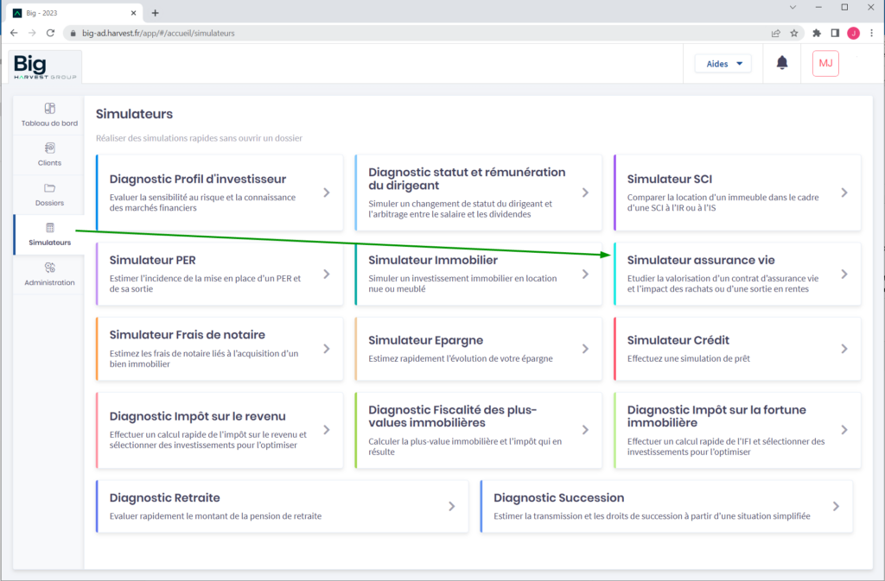Open Administration in sidebar

click(49, 274)
